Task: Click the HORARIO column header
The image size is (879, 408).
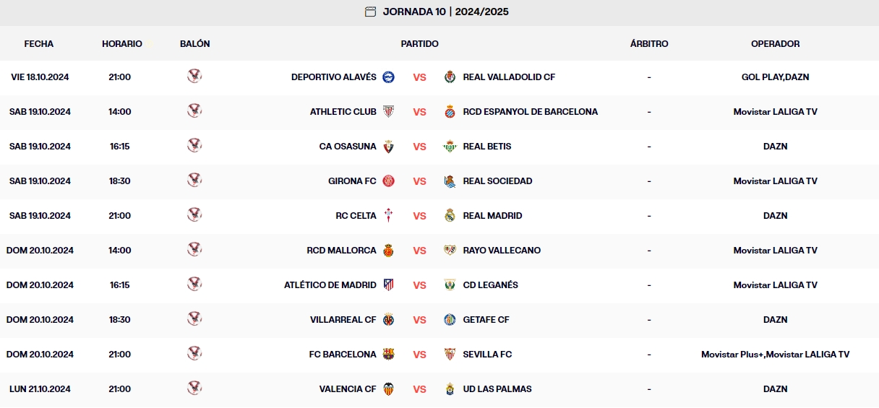Action: pos(122,43)
